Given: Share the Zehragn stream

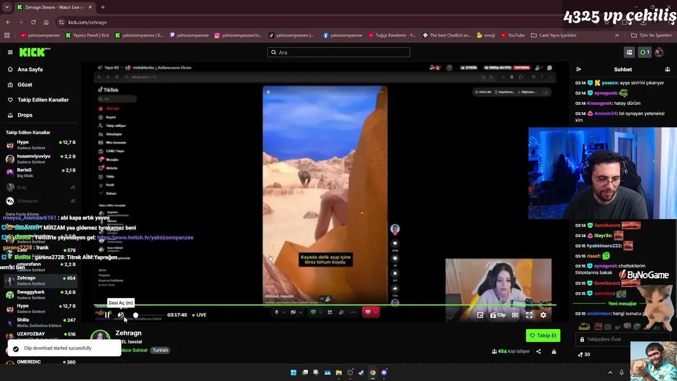Looking at the screenshot, I should tap(538, 351).
